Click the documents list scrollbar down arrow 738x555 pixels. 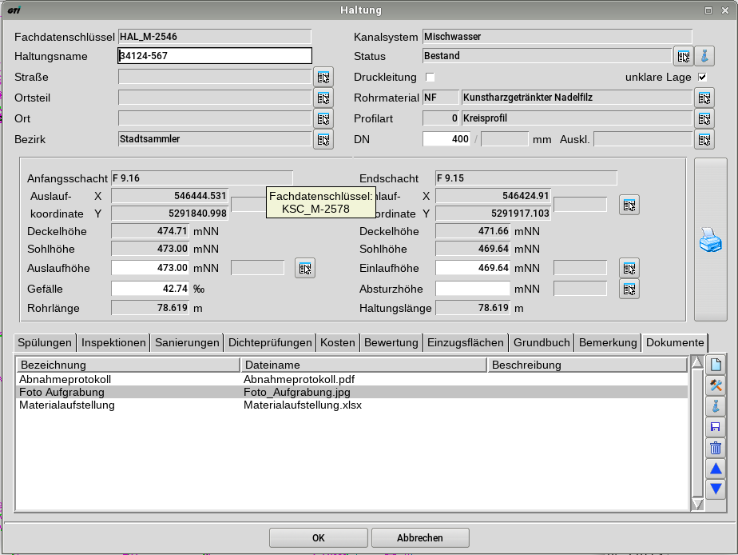[x=696, y=503]
